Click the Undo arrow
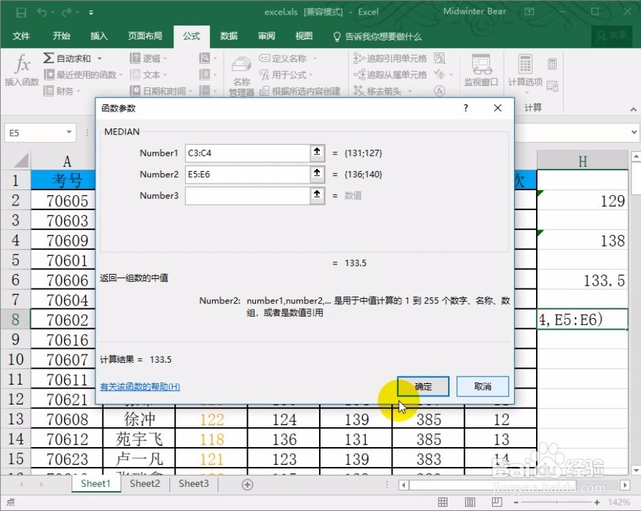This screenshot has height=511, width=641. [x=42, y=12]
